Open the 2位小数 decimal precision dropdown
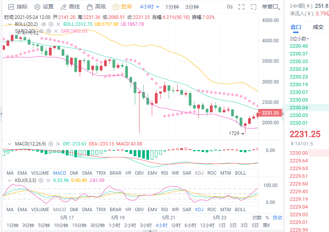The width and height of the screenshot is (329, 232). (x=297, y=39)
